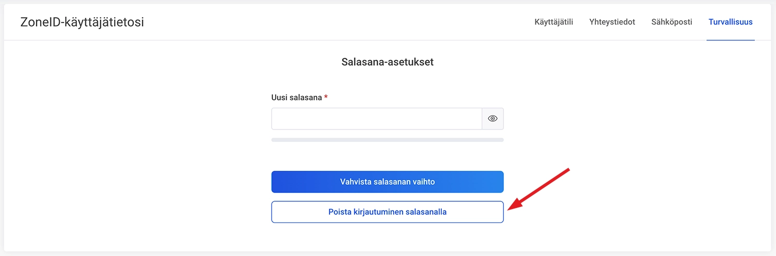Viewport: 776px width, 256px height.
Task: Click Poista kirjautuminen salasanalla button
Action: 387,212
